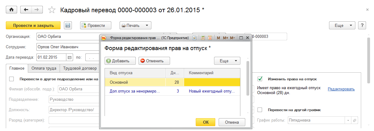The height and width of the screenshot is (131, 374).
Task: Click the M- memory subtract button
Action: point(232,38)
